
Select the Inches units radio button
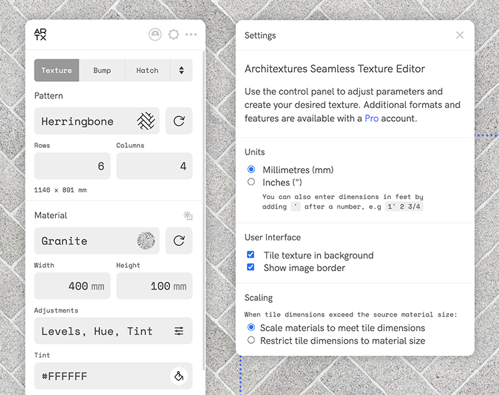click(x=251, y=182)
